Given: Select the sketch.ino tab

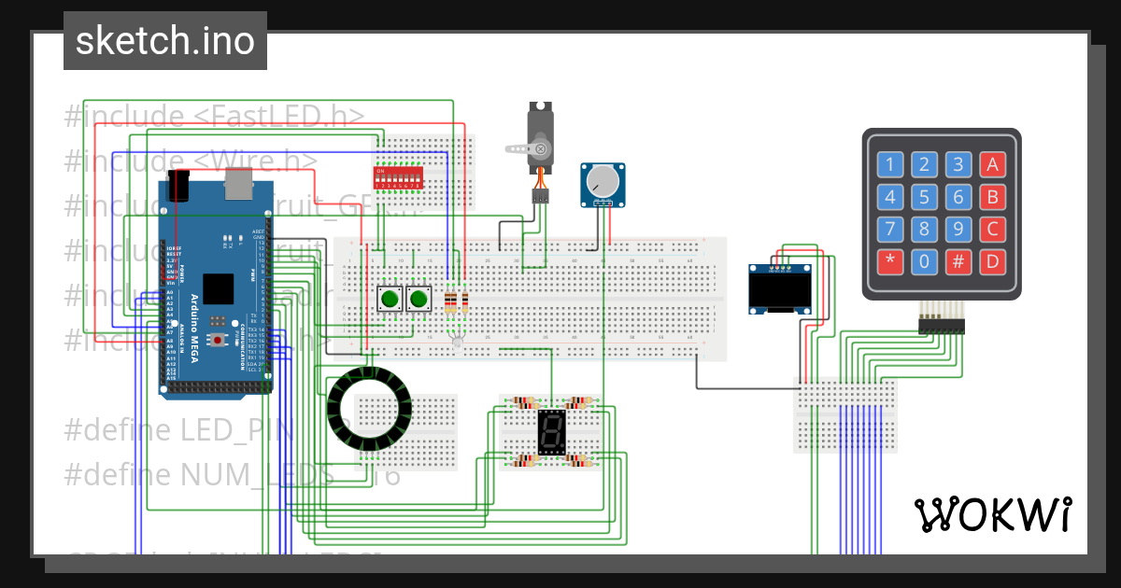Looking at the screenshot, I should pyautogui.click(x=164, y=40).
